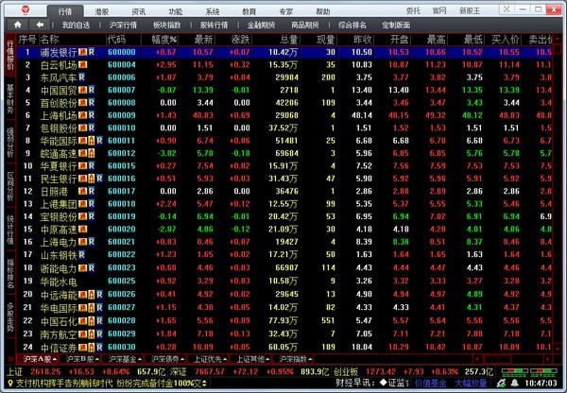This screenshot has width=567, height=393.
Task: Click the orange 通 badge next to 中原高速
Action: click(x=83, y=230)
